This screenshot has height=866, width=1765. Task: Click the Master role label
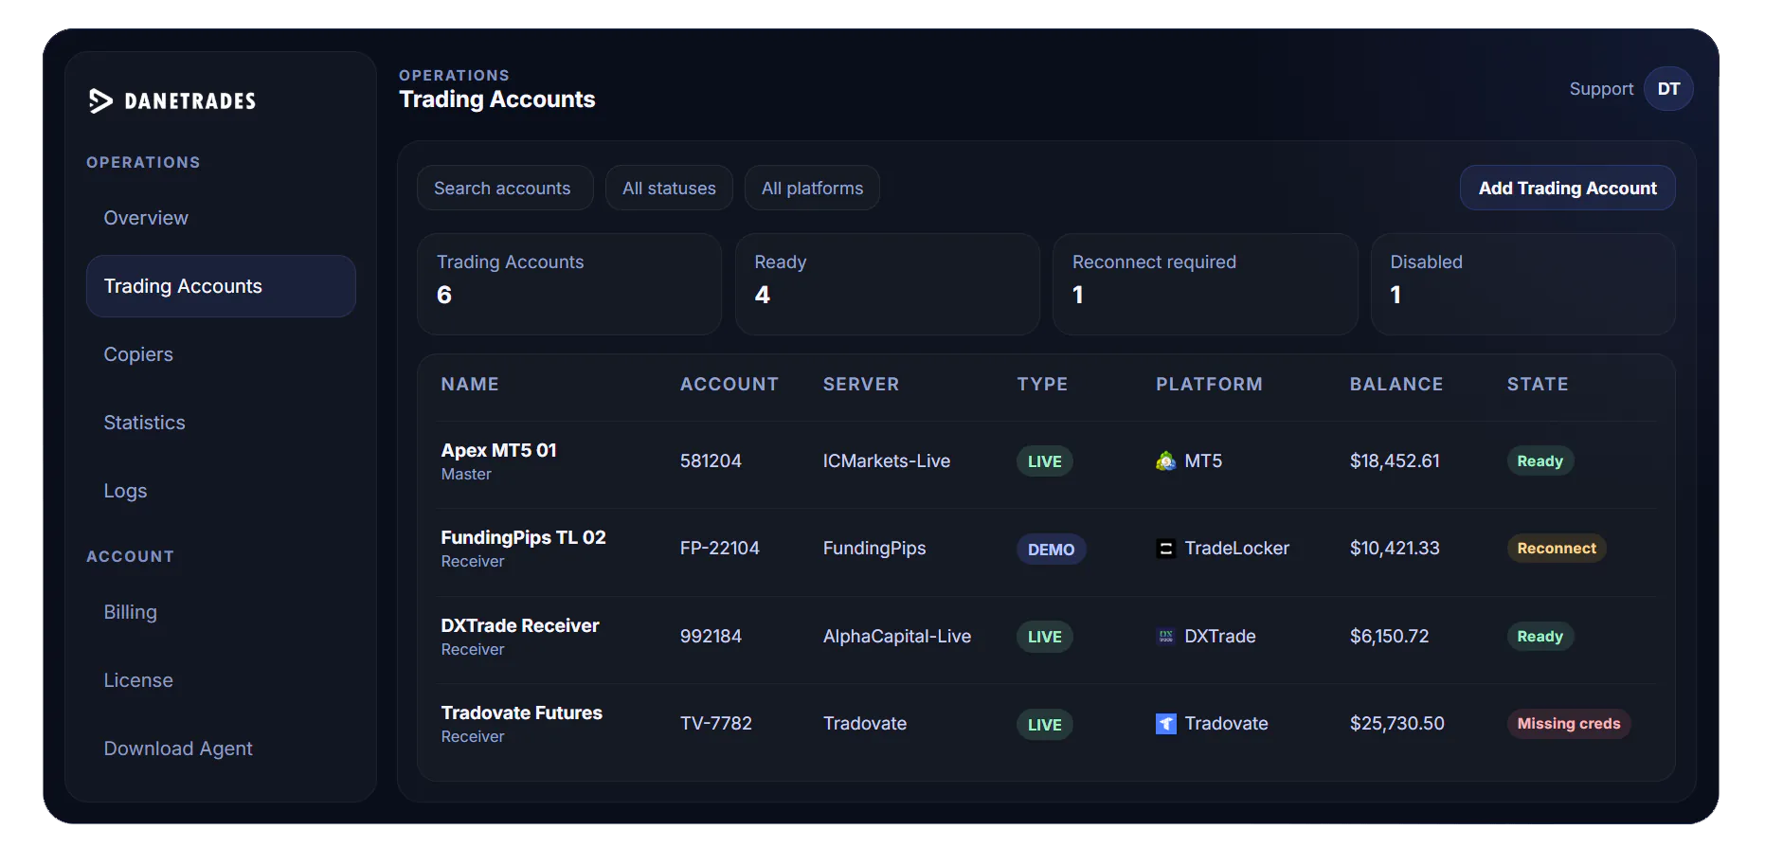pos(466,475)
